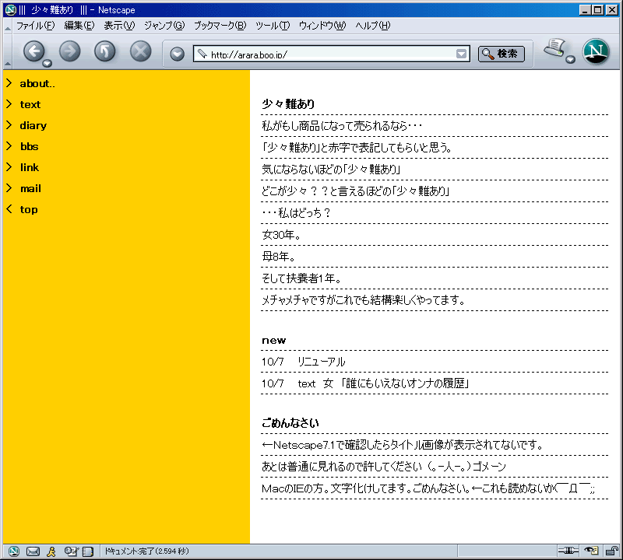This screenshot has height=560, width=623.
Task: Click the line ending 赤字で表記してもらいと思う。
Action: click(357, 148)
